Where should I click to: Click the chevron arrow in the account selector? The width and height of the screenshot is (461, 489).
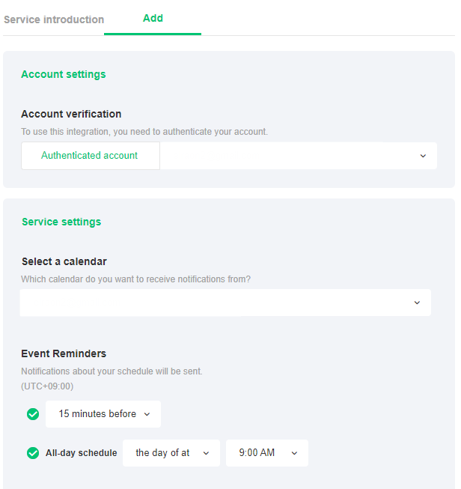pos(423,156)
